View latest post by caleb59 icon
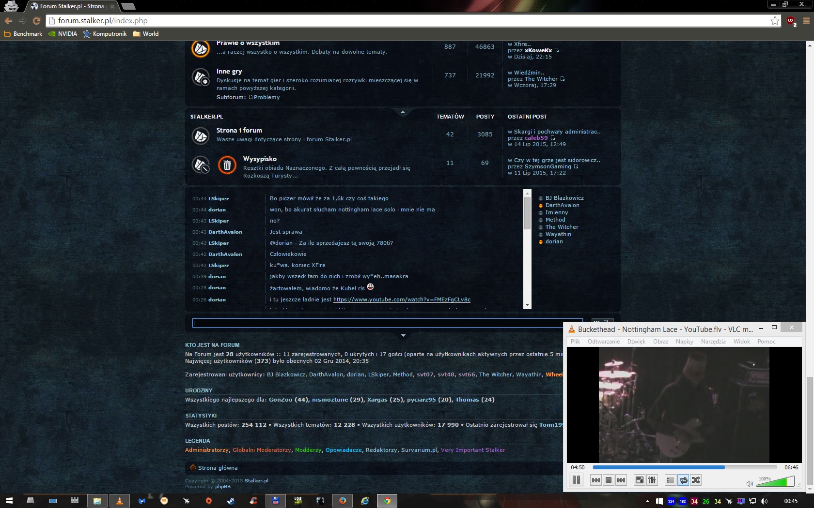The height and width of the screenshot is (508, 814). coord(553,138)
